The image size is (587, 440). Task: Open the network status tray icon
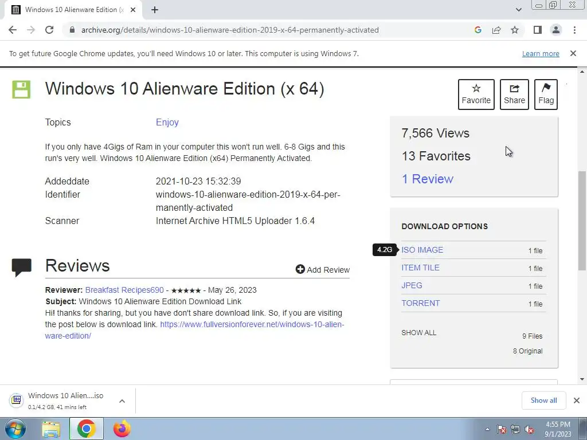(x=515, y=429)
